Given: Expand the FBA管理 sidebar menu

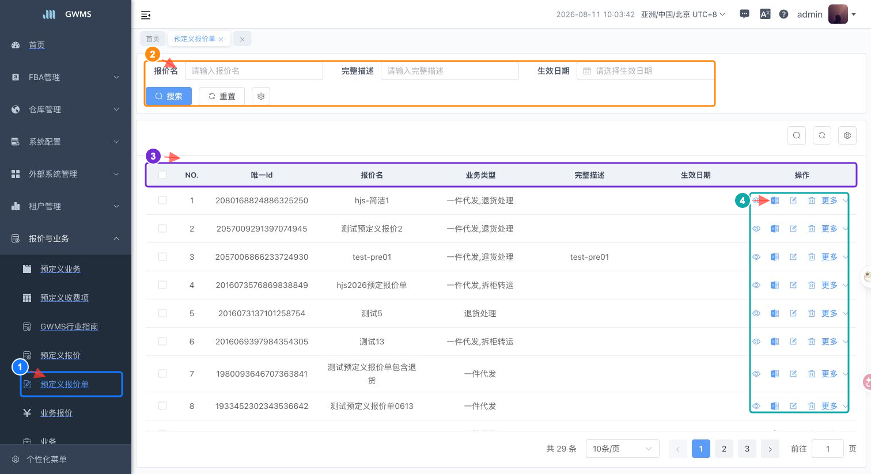Looking at the screenshot, I should (x=66, y=77).
